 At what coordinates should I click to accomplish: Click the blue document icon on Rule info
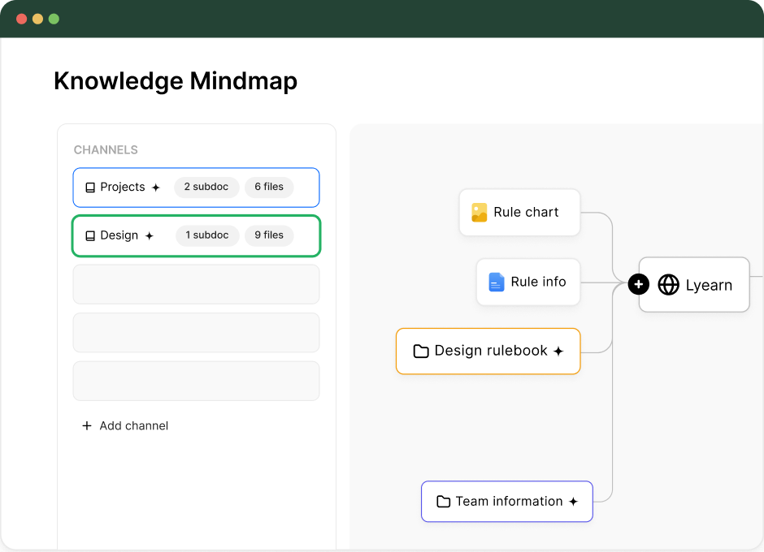[x=497, y=282]
